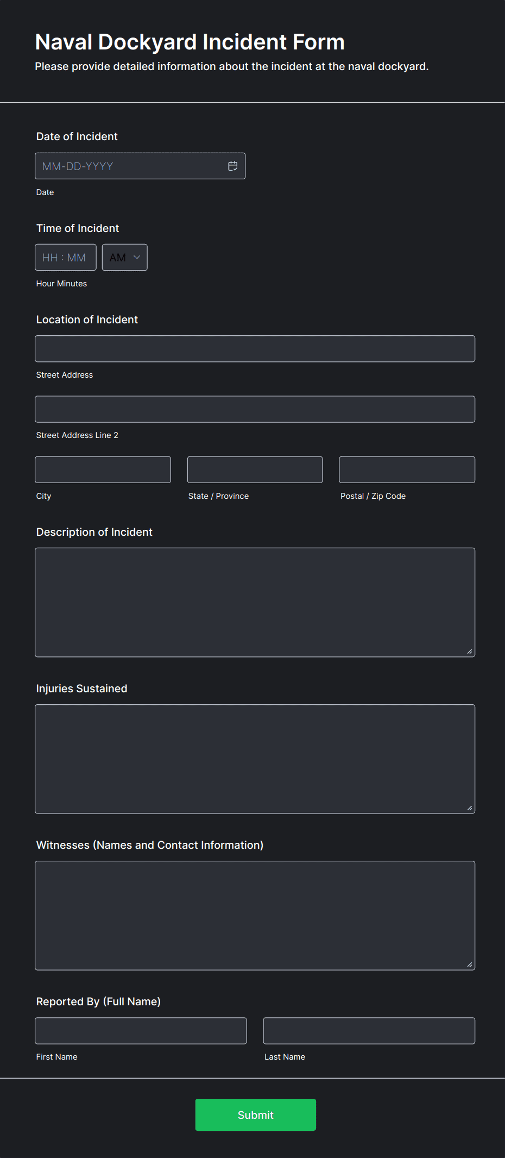Click the Street Address input box
The image size is (505, 1158).
point(255,349)
